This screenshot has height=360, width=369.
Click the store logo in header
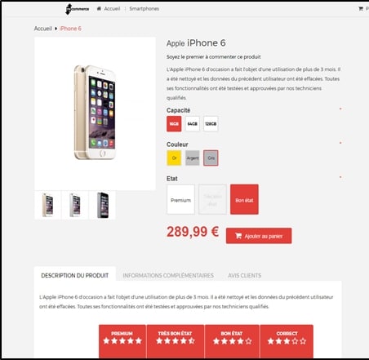tap(77, 9)
